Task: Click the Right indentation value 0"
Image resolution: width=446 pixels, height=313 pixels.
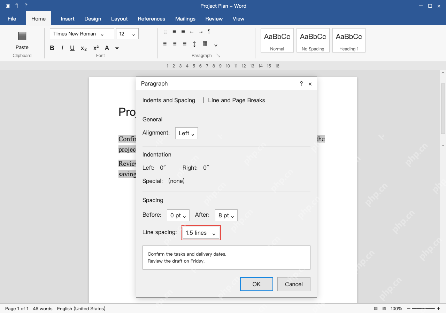Action: pos(206,168)
